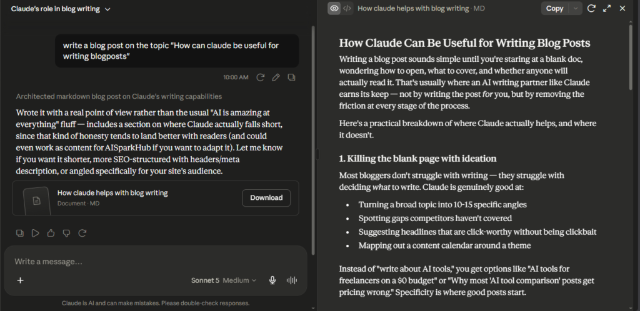Click the heading 'How Claude Can Be Useful for Writing Blog Posts'
The height and width of the screenshot is (311, 640).
pos(464,43)
